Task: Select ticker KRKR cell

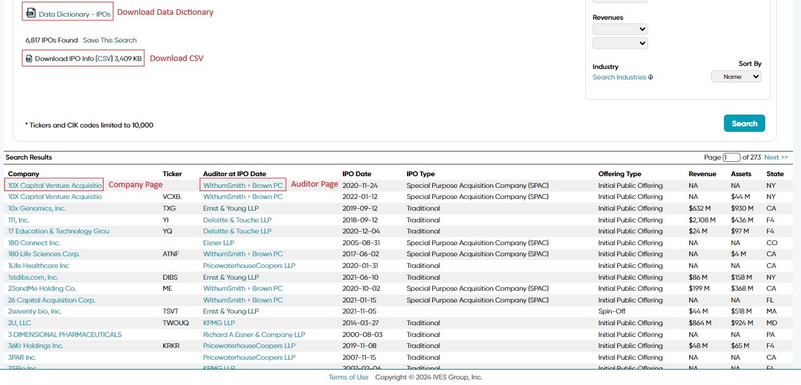Action: click(x=171, y=346)
